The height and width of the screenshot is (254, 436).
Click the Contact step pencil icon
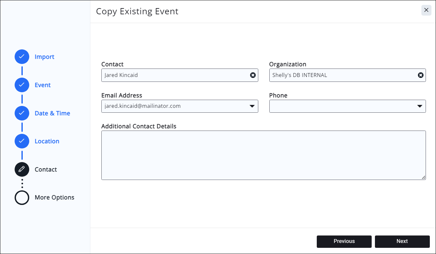pos(22,170)
